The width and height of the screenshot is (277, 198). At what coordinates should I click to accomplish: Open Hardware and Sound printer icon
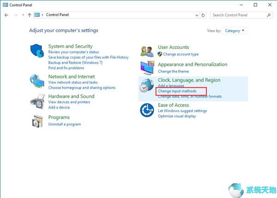(x=37, y=102)
